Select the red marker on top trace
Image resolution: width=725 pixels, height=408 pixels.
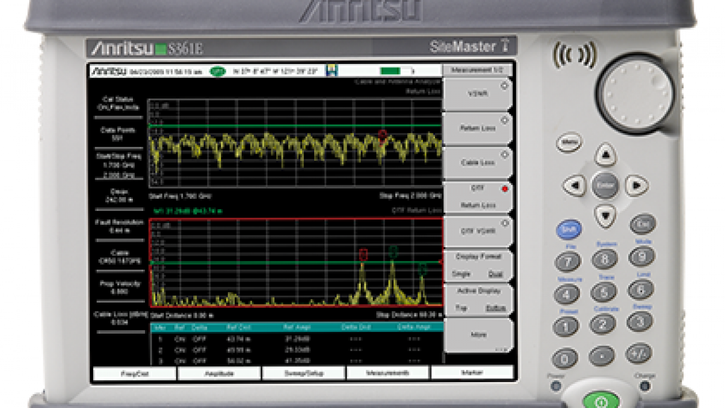click(x=382, y=135)
